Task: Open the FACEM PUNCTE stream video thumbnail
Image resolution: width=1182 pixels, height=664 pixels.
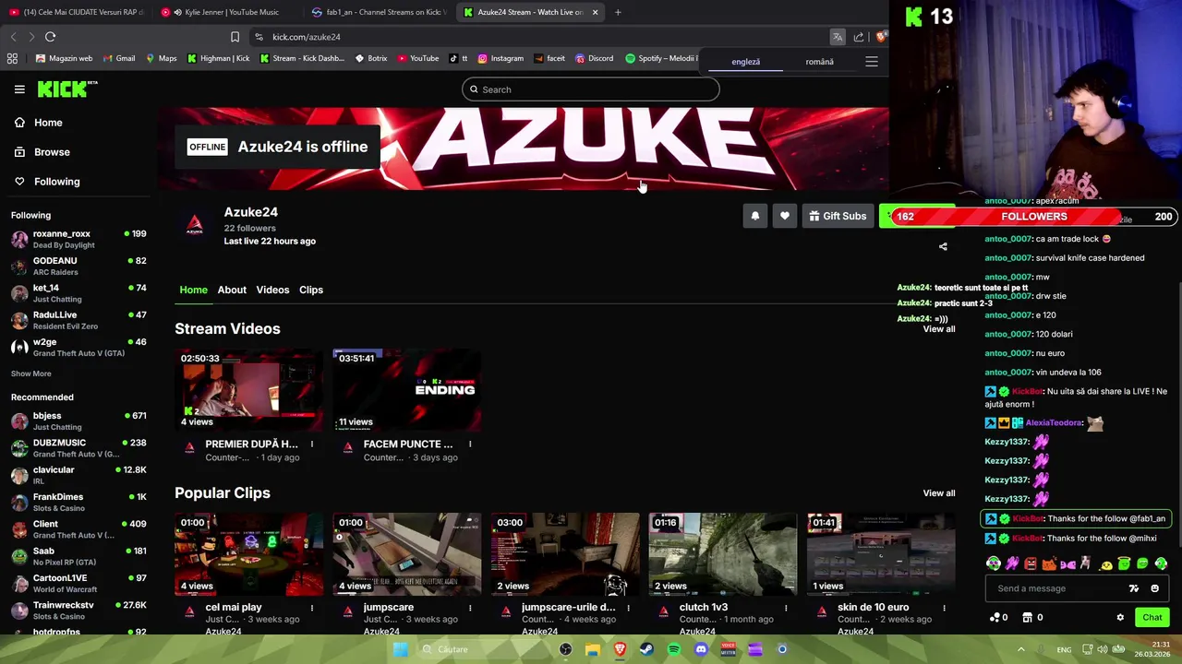Action: click(x=407, y=390)
